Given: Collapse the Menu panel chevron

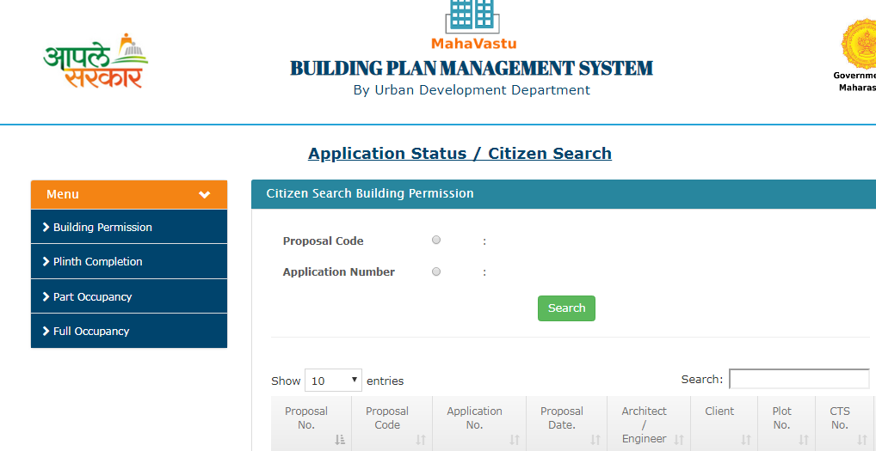Looking at the screenshot, I should [x=205, y=194].
